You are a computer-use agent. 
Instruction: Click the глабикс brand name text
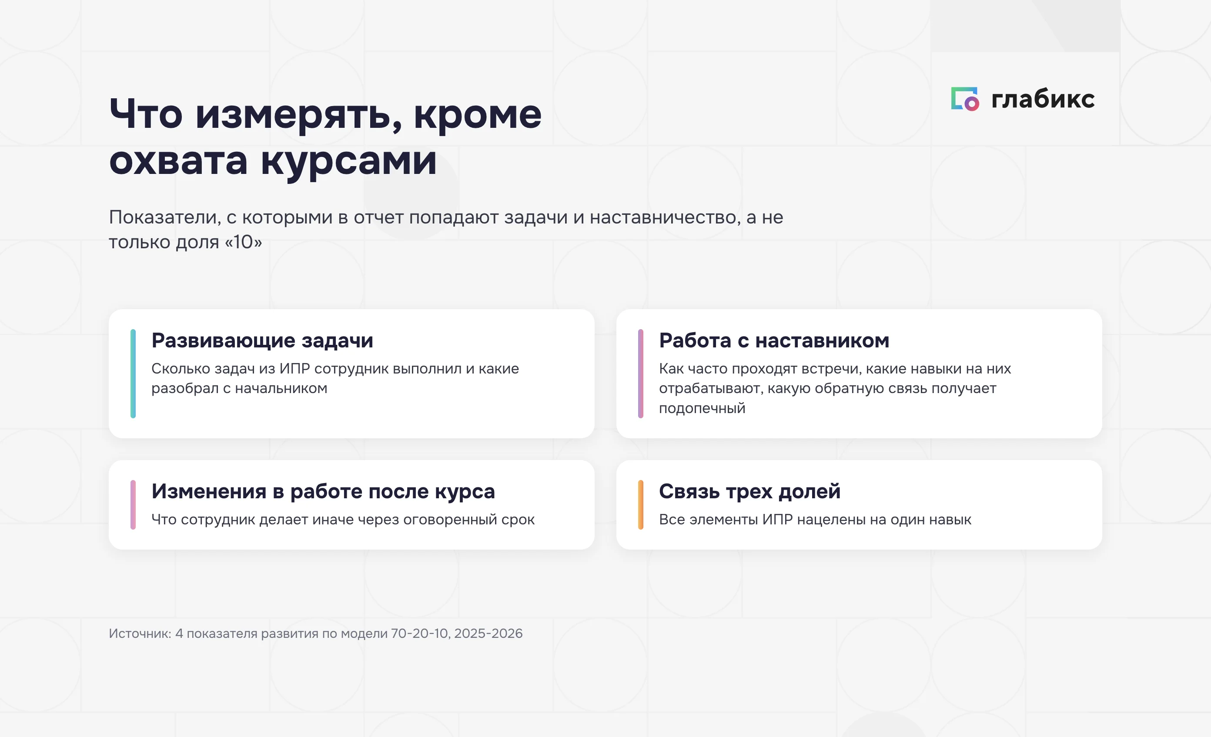(x=1043, y=99)
